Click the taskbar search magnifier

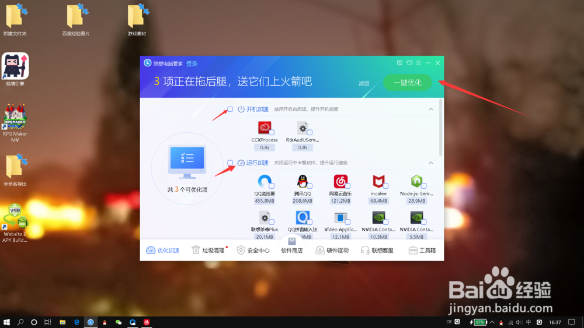pyautogui.click(x=20, y=322)
